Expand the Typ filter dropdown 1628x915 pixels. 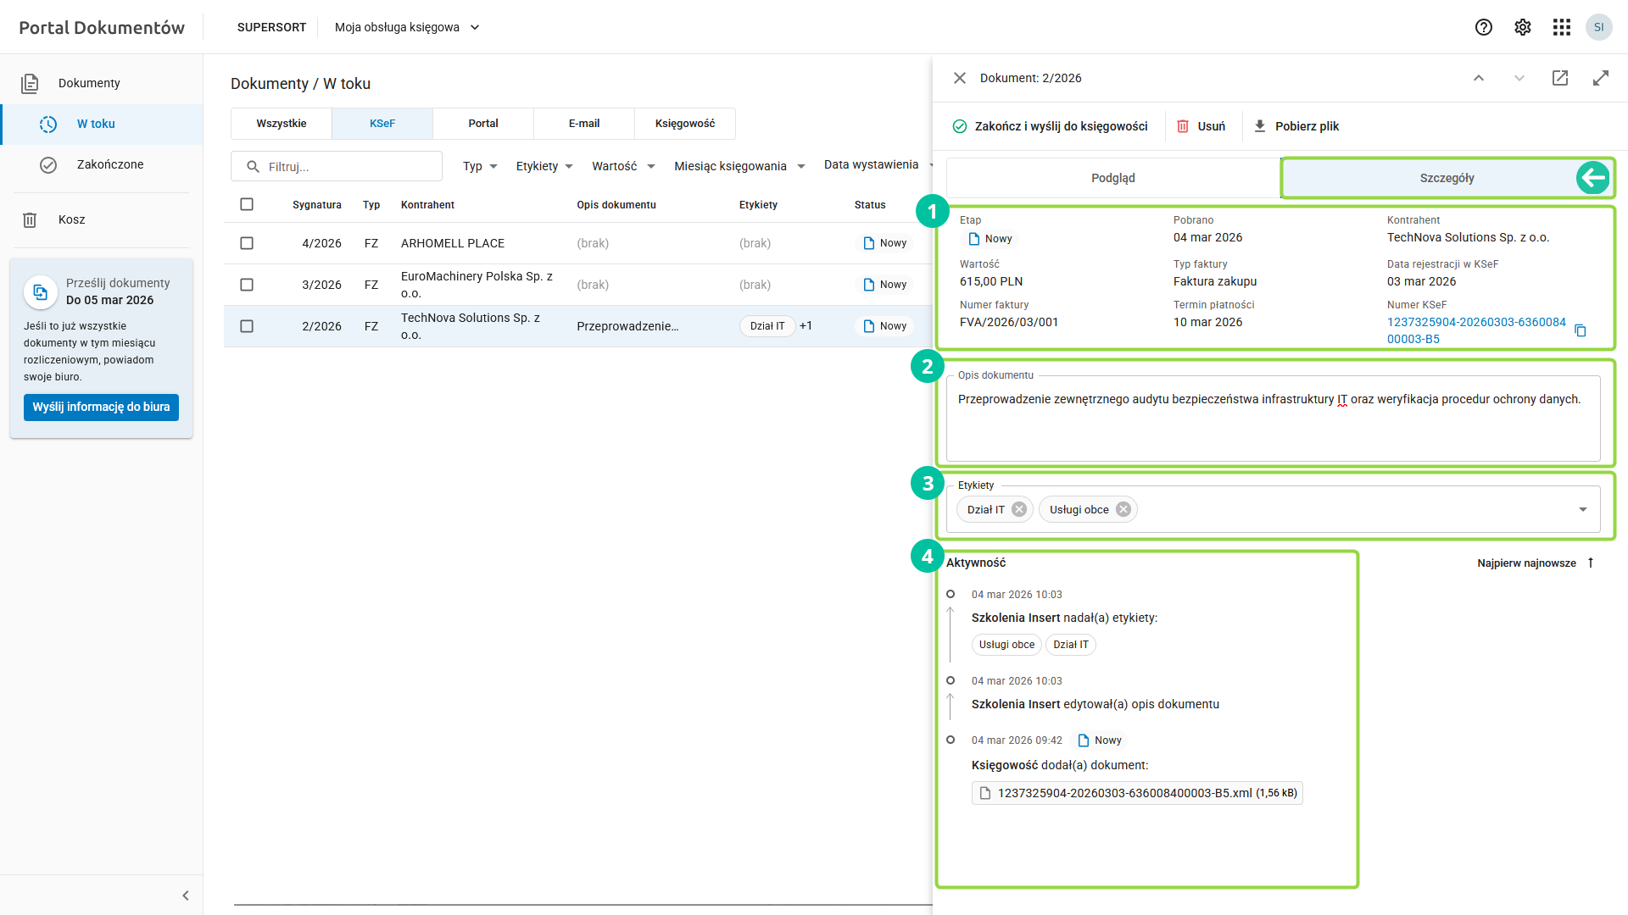point(480,166)
